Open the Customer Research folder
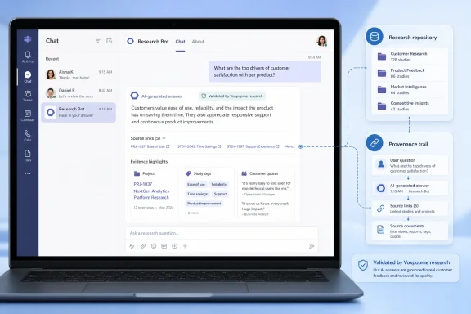The height and width of the screenshot is (314, 471). (x=410, y=56)
